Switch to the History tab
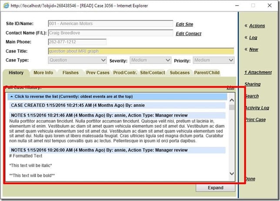Viewport: 280px width, 201px height. coord(16,73)
